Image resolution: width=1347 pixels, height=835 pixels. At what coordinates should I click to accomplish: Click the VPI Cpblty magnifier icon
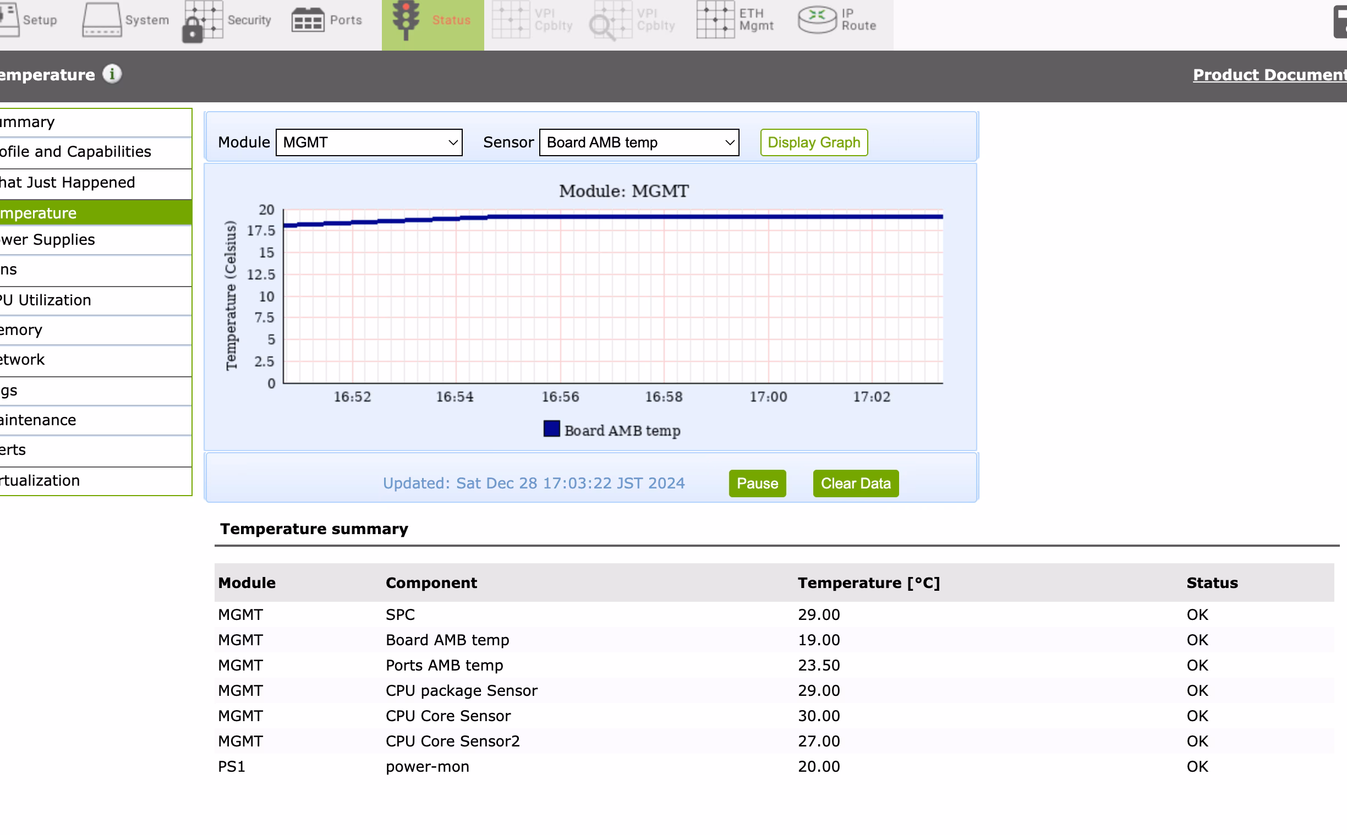pos(610,21)
